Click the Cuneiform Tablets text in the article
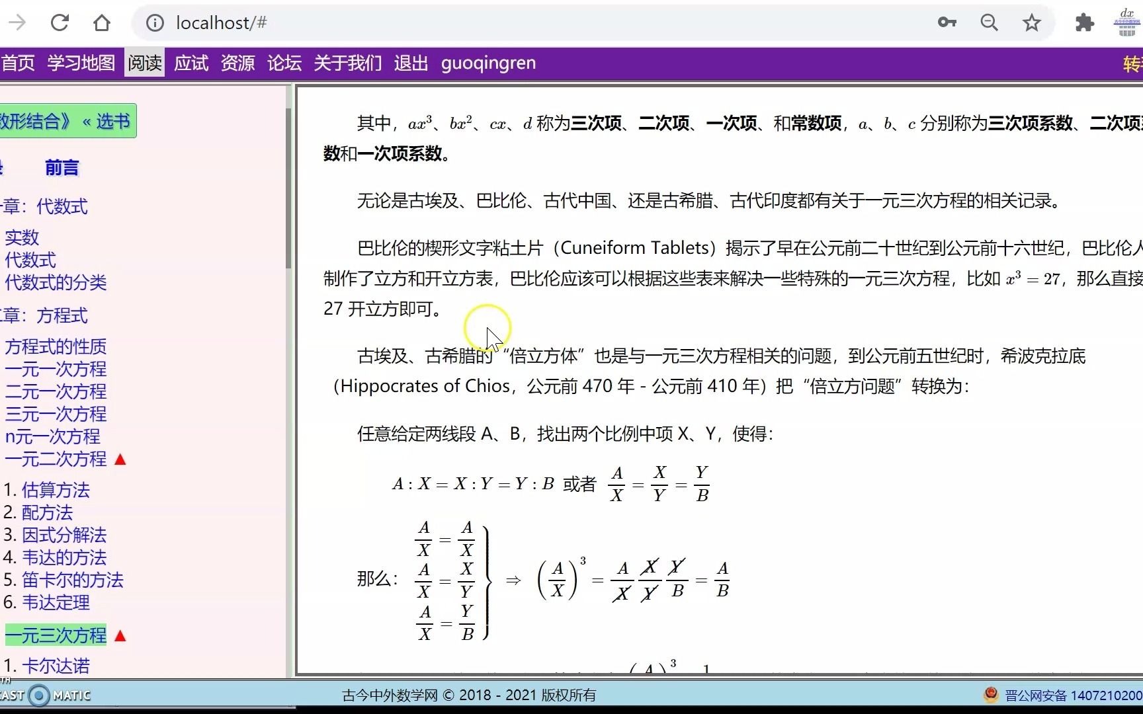 (634, 248)
